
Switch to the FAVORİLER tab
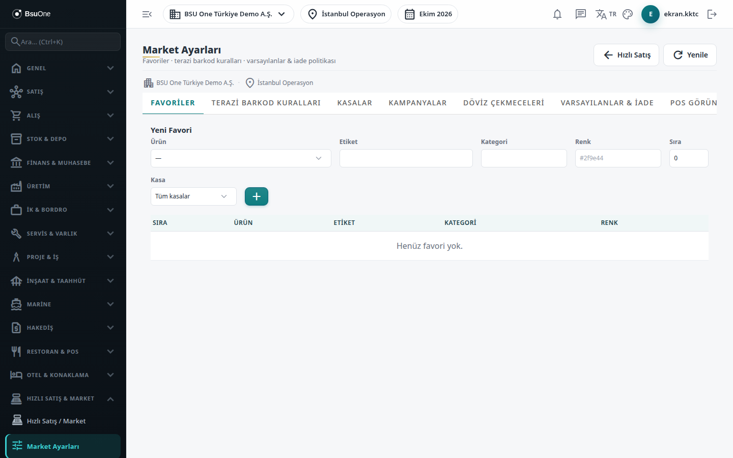(173, 103)
